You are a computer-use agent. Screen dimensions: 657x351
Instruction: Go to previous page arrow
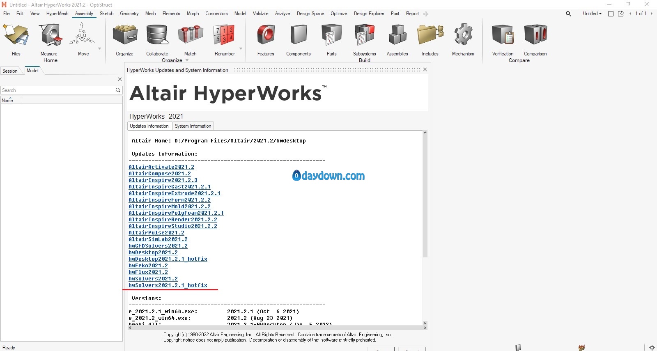pos(630,14)
